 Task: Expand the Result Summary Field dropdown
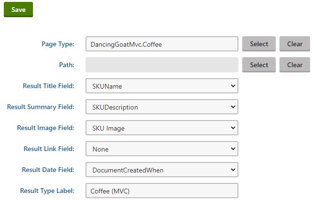tap(161, 107)
